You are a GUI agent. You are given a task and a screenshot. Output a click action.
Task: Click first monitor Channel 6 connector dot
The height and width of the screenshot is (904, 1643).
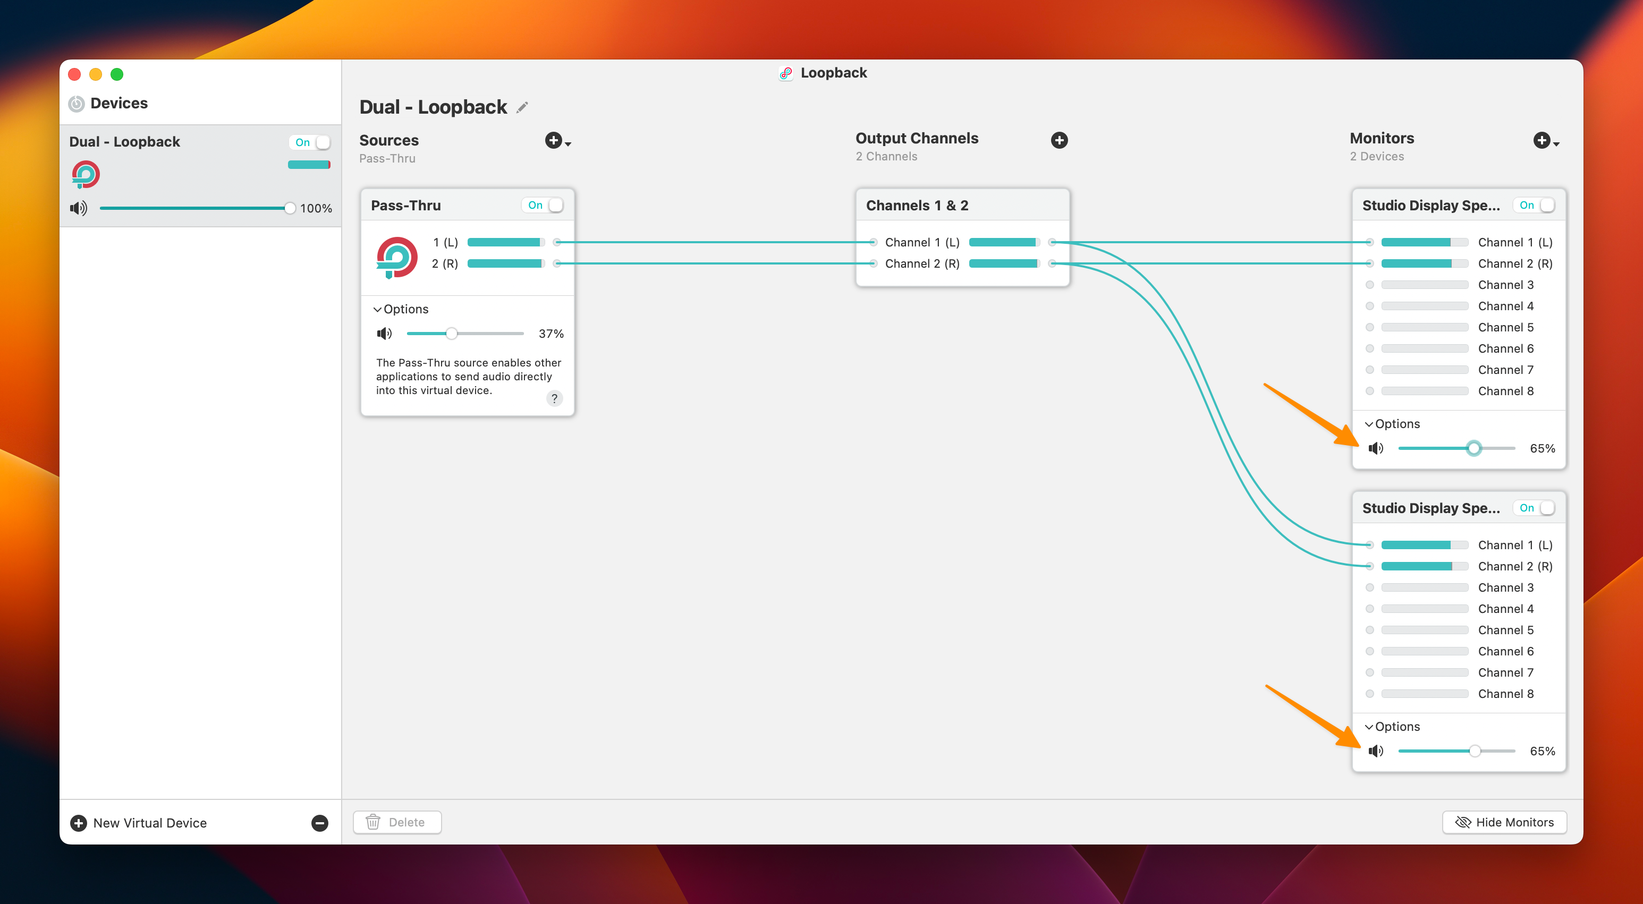click(x=1369, y=349)
